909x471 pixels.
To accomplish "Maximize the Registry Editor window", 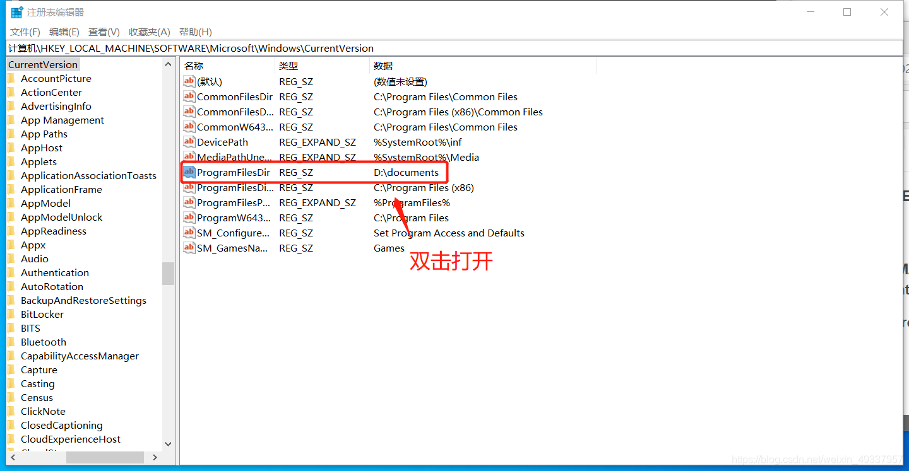I will (847, 12).
